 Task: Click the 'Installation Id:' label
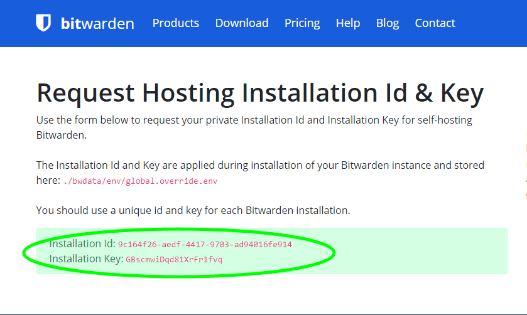pos(82,244)
